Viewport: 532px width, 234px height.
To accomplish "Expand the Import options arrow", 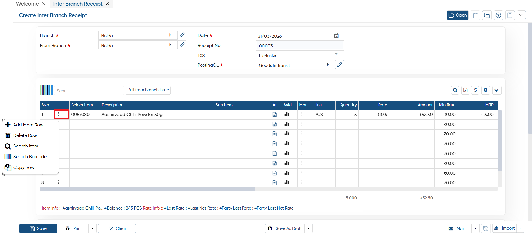I will tap(520, 228).
